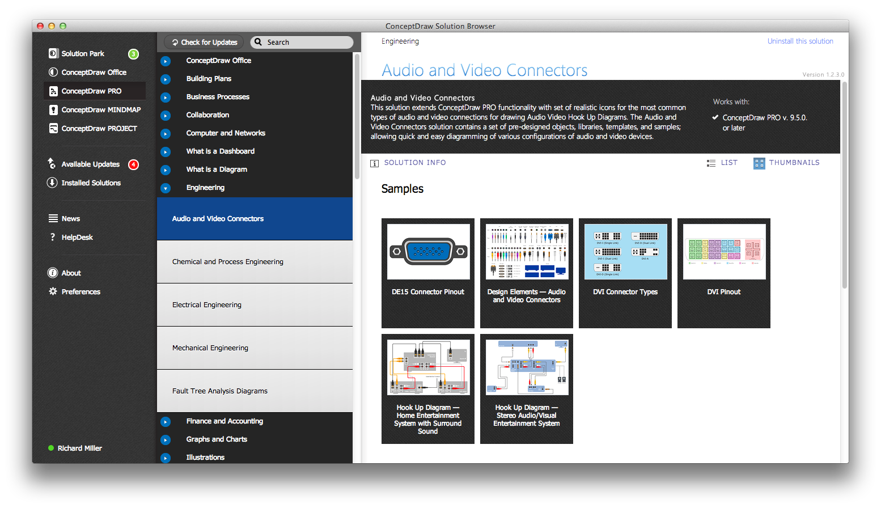Click the Preferences gear icon
This screenshot has height=508, width=881.
[x=53, y=291]
